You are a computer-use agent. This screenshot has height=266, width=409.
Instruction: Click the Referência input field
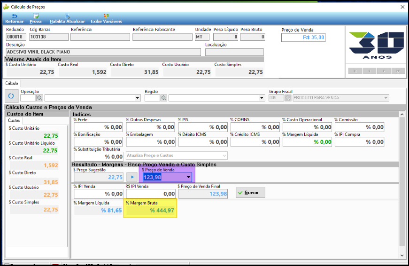click(100, 37)
